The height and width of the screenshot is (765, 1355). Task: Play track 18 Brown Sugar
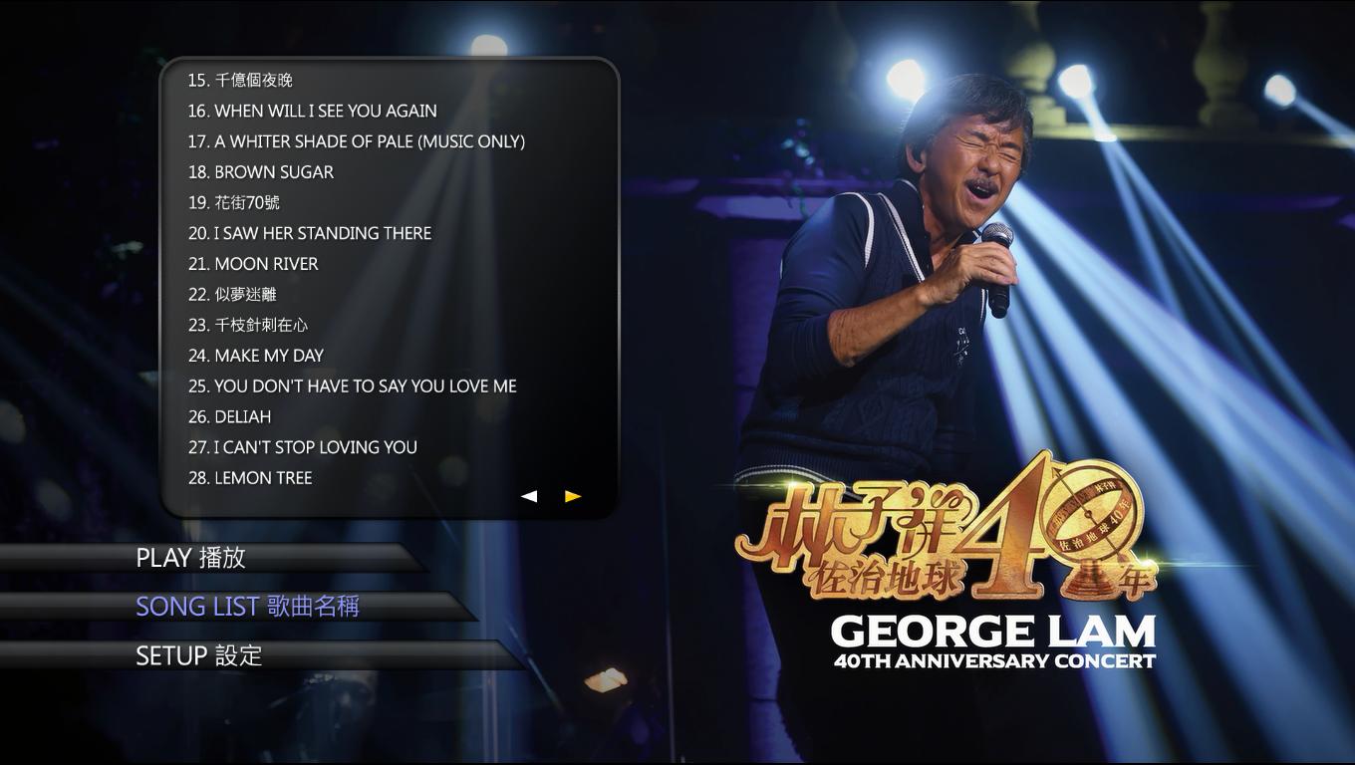pyautogui.click(x=261, y=172)
